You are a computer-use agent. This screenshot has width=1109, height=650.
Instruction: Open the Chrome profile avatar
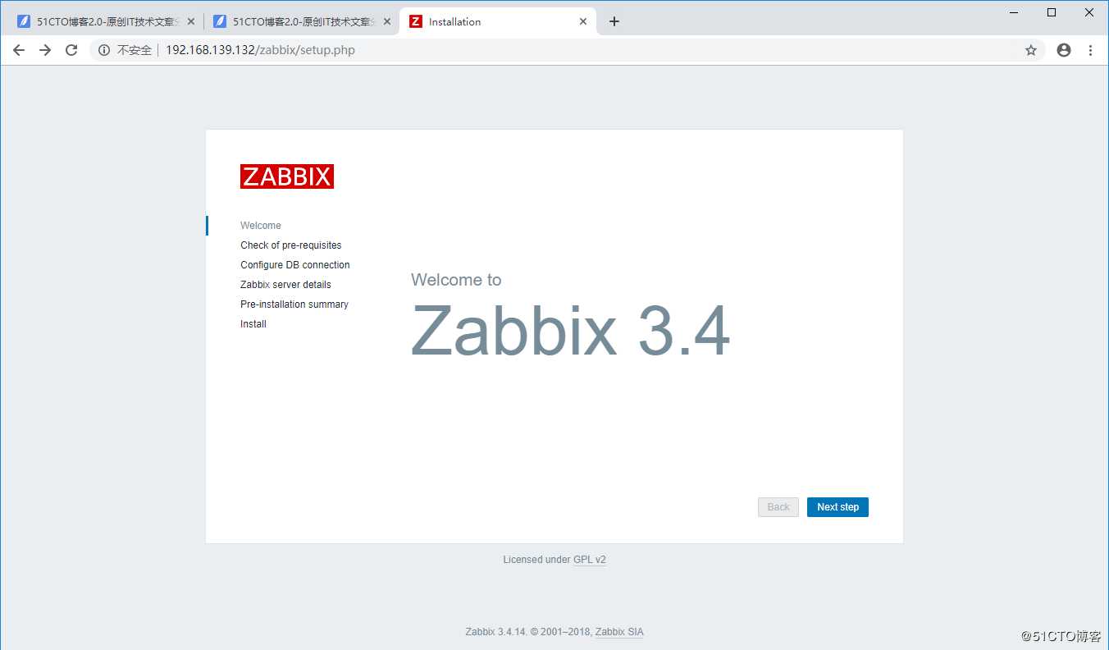click(x=1064, y=50)
